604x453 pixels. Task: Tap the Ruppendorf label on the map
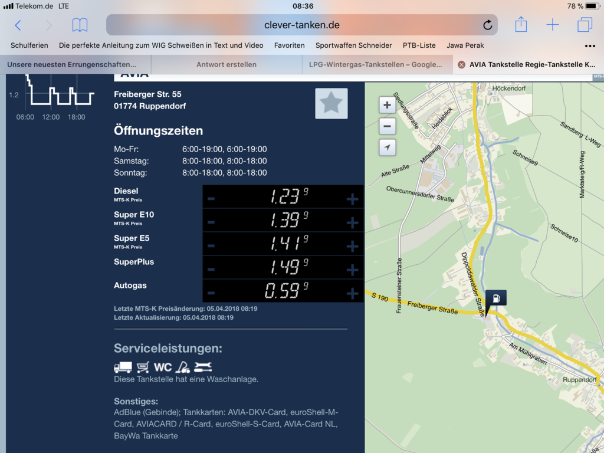[579, 380]
